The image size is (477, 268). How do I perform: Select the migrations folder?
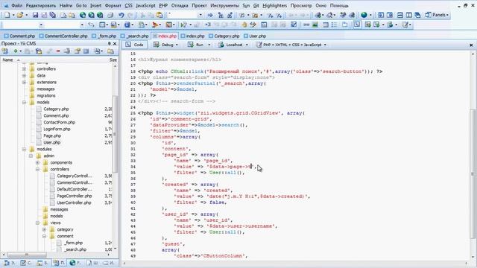click(x=46, y=96)
